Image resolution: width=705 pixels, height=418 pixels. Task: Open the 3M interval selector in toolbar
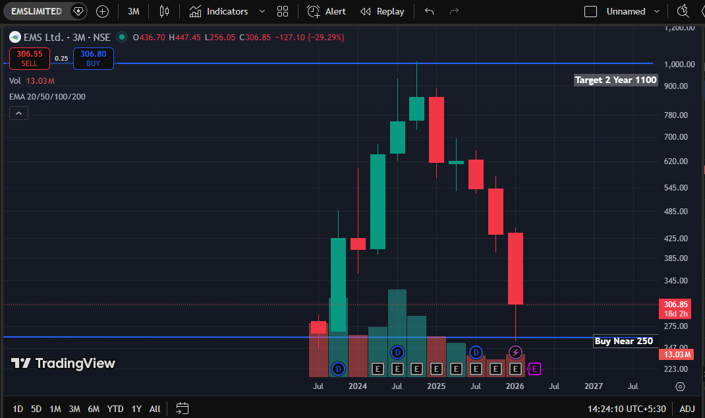[134, 11]
